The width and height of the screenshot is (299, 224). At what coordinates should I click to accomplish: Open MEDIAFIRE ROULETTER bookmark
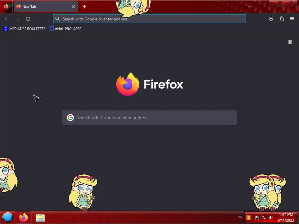tap(25, 29)
